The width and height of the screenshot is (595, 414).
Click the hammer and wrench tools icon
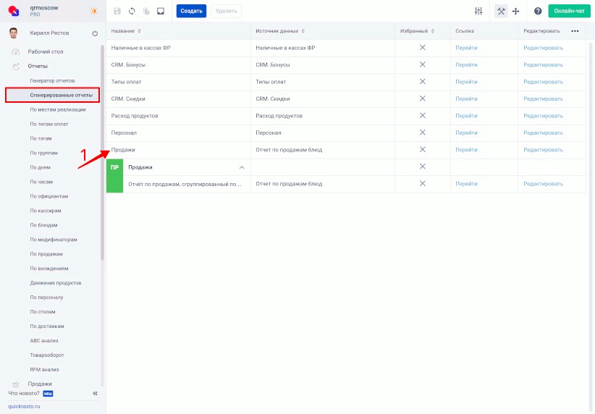(x=501, y=11)
